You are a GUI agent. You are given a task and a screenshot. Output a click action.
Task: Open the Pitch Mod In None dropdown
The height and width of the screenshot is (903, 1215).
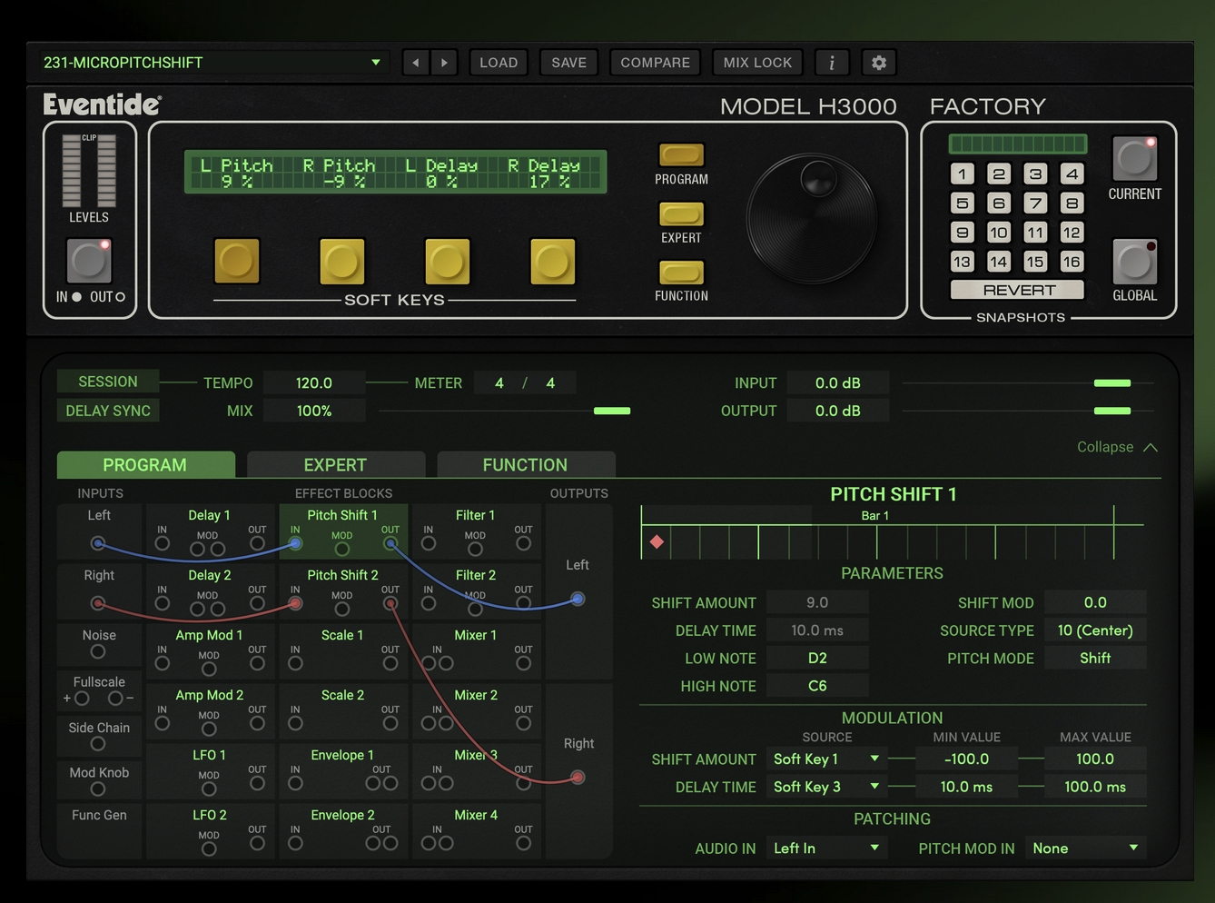click(1085, 848)
